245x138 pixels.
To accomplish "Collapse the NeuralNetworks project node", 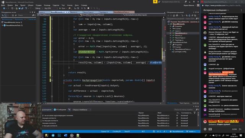I will coord(168,24).
